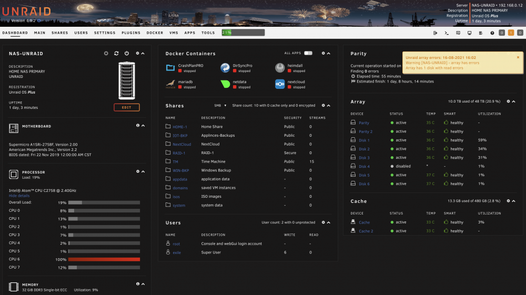This screenshot has height=295, width=526.
Task: Open the Docker Containers settings gear
Action: pos(323,53)
